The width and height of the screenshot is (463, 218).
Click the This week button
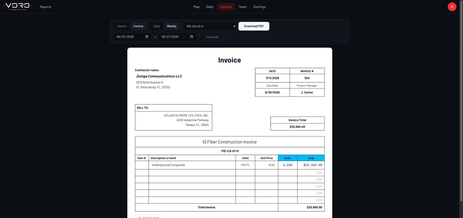[x=212, y=37]
